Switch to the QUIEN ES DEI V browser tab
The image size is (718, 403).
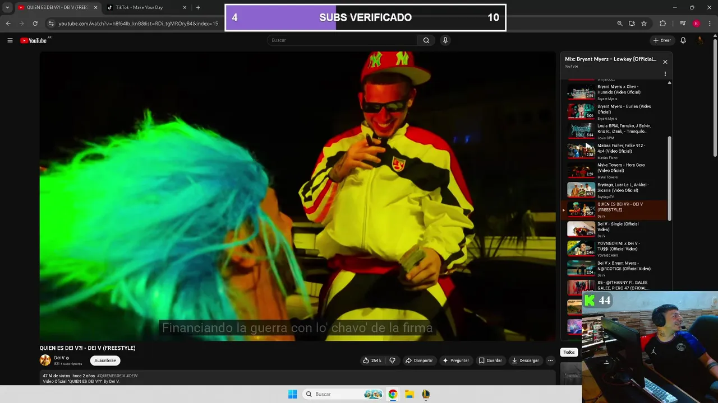(57, 7)
